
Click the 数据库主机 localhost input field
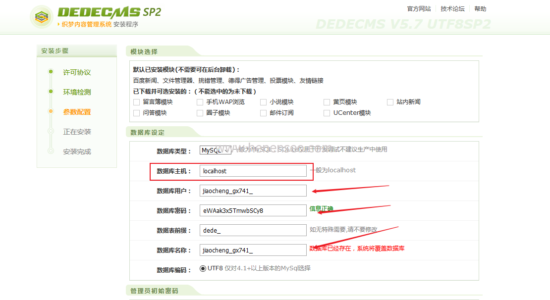click(253, 171)
